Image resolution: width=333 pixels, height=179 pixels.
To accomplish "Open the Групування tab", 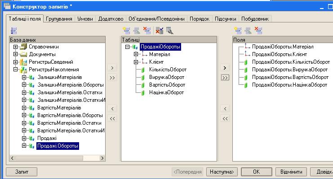I will click(59, 19).
